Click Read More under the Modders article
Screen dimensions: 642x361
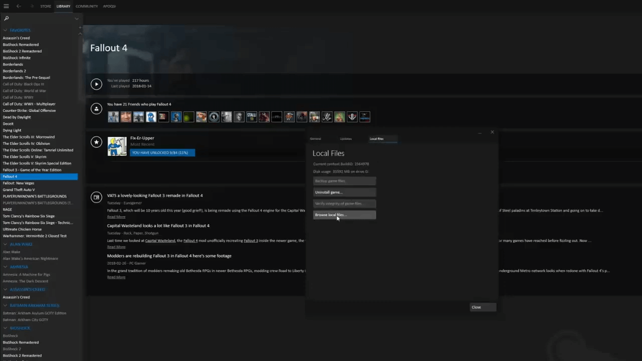(116, 277)
